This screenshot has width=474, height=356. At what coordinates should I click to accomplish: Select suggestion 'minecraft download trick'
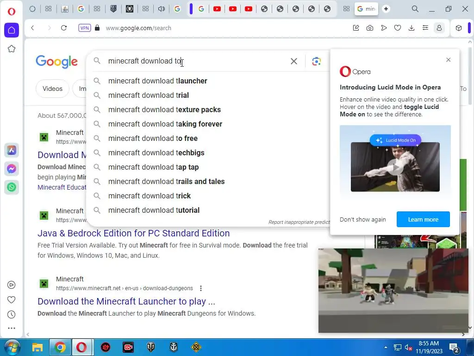[209, 196]
